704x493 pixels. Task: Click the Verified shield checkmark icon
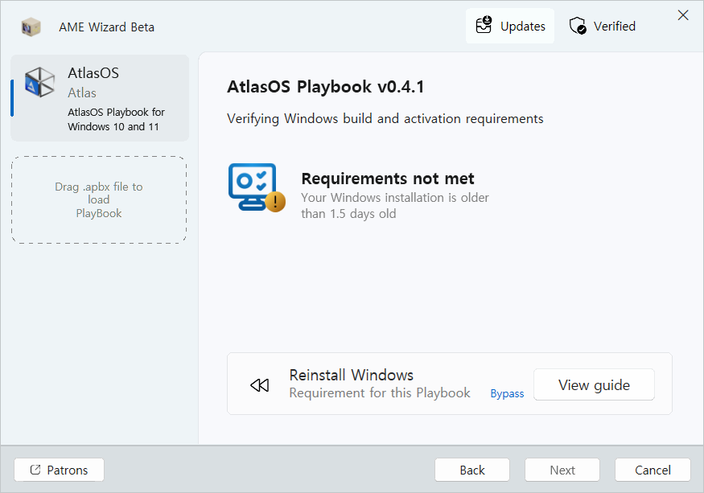coord(578,26)
